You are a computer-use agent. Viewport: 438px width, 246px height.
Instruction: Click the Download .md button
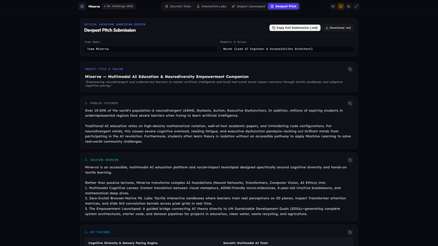click(x=338, y=28)
